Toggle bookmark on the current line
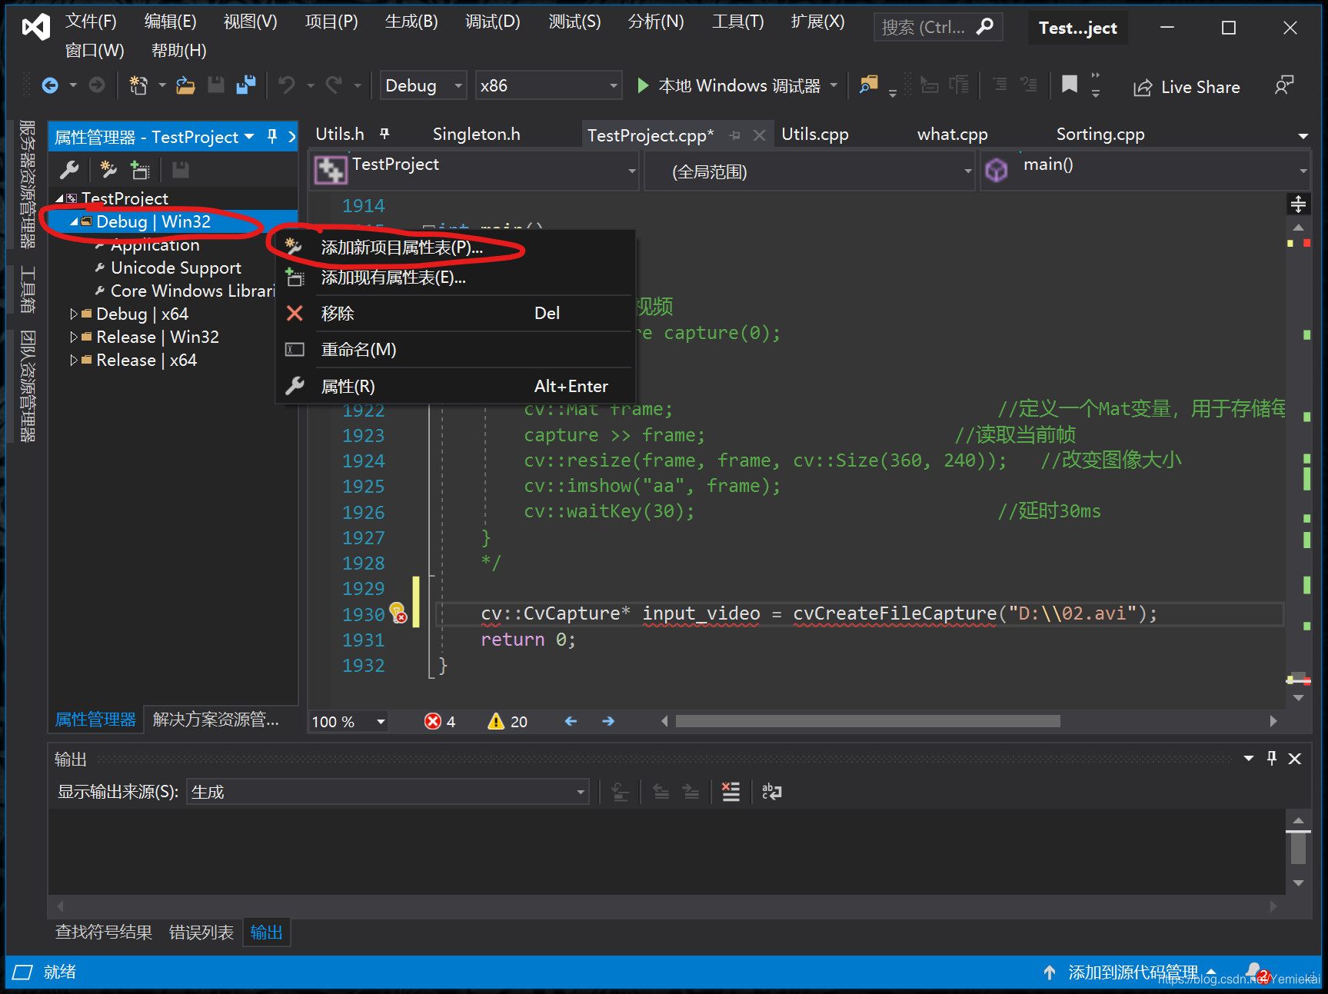 click(x=1070, y=85)
